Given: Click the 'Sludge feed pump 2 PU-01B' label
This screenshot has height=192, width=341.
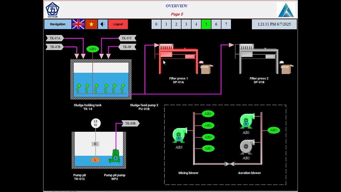Looking at the screenshot, I should pyautogui.click(x=144, y=107).
